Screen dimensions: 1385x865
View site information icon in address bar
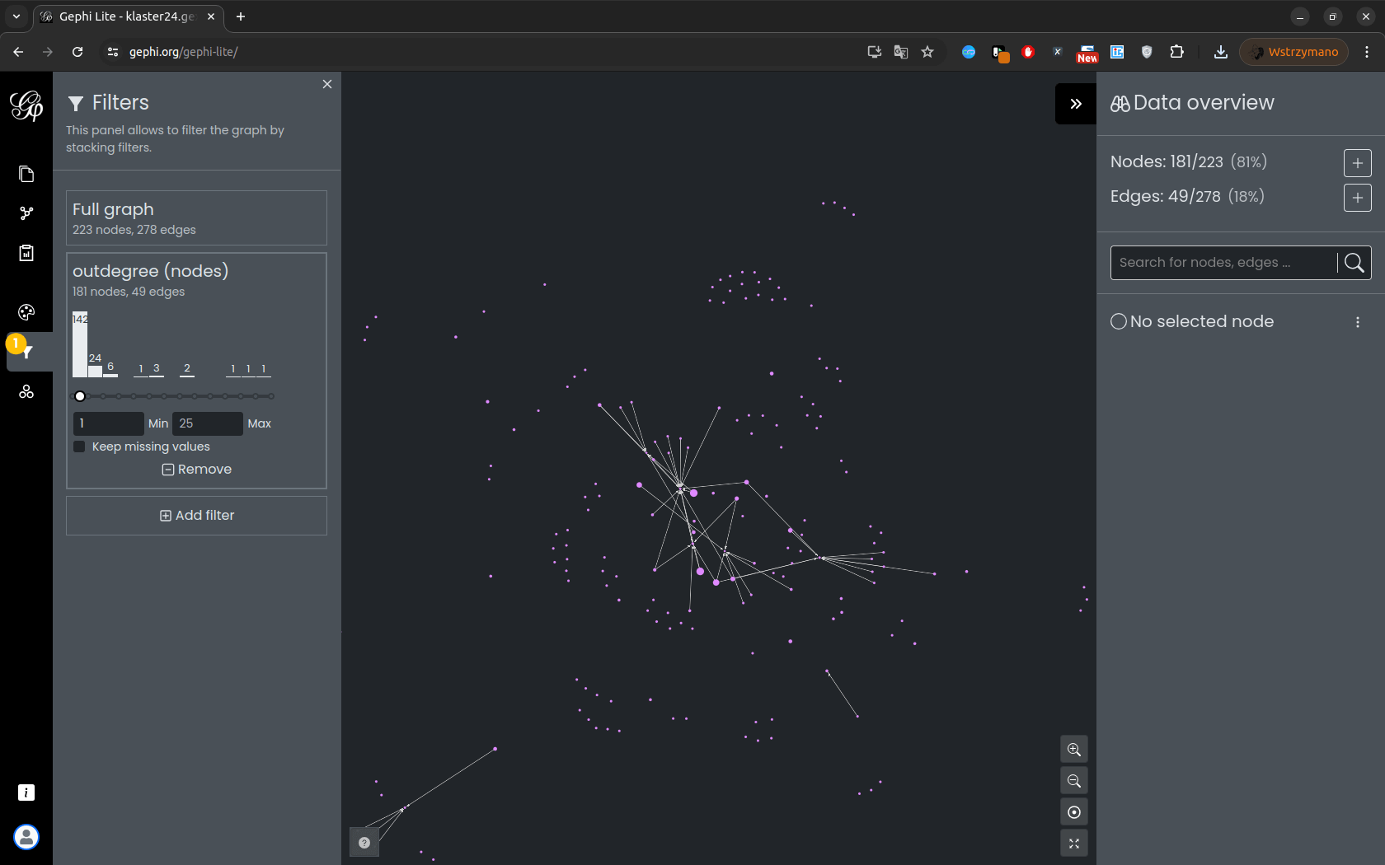[x=113, y=52]
